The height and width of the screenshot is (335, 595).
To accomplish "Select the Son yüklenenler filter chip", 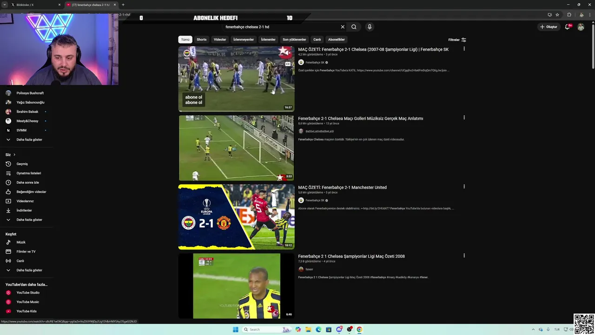I will [x=294, y=40].
